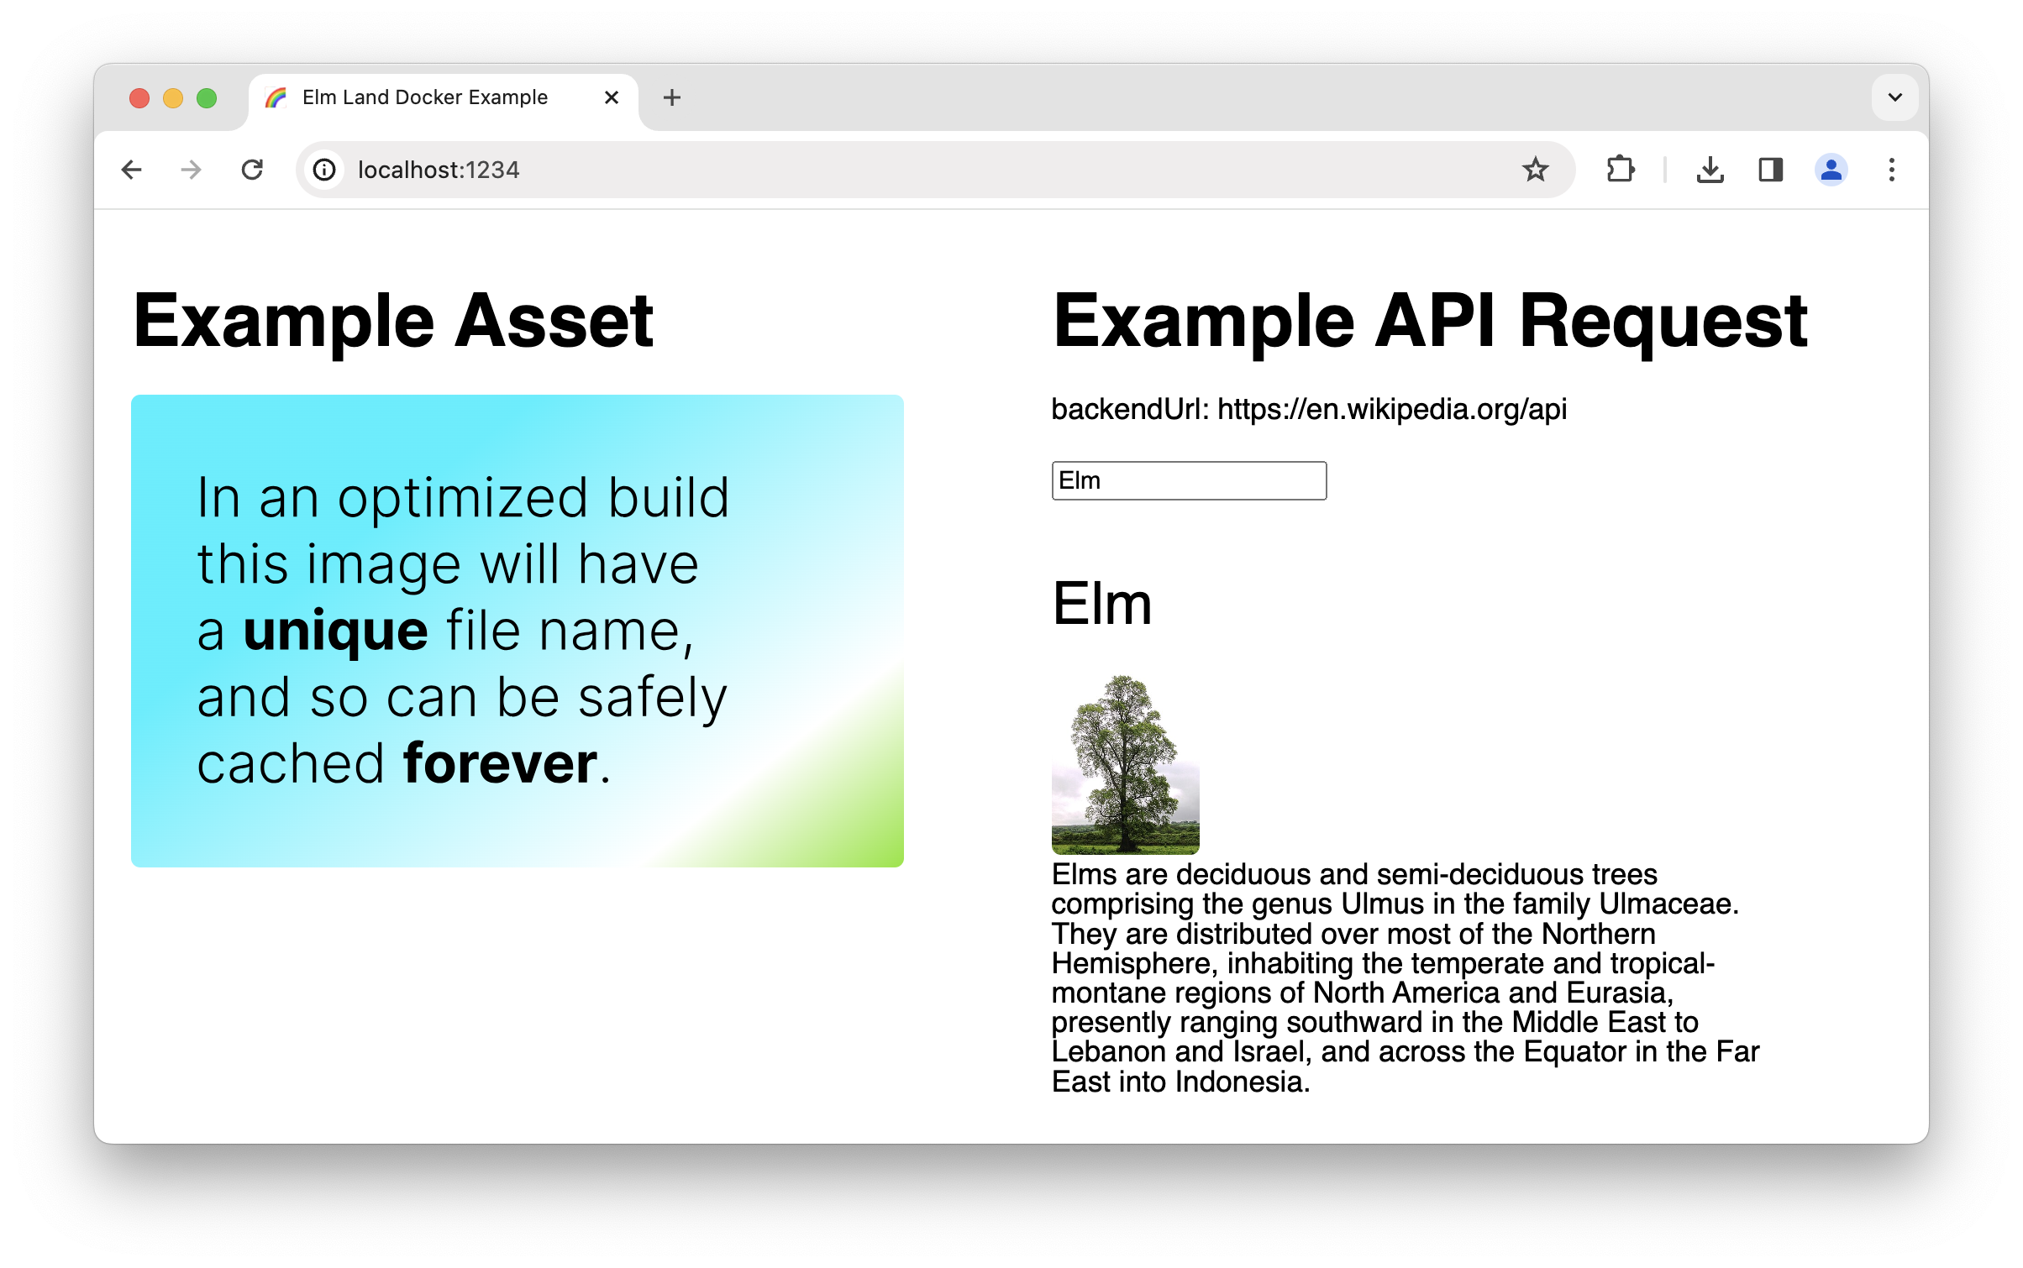Reload the localhost page
The height and width of the screenshot is (1268, 2023).
click(x=252, y=170)
